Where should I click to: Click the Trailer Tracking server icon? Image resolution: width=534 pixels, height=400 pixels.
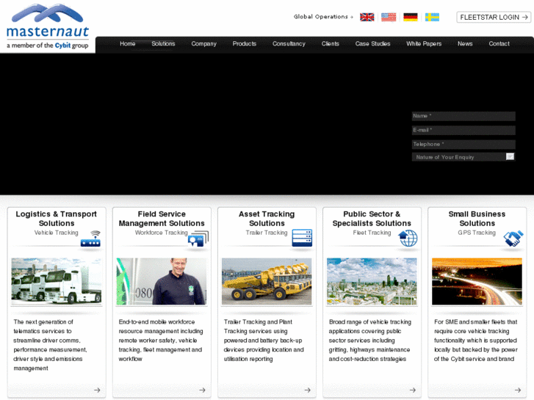(302, 238)
